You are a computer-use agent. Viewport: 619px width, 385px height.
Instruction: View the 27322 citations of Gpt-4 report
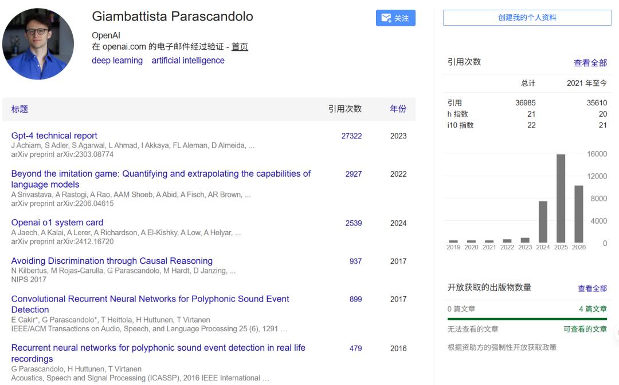(x=351, y=136)
